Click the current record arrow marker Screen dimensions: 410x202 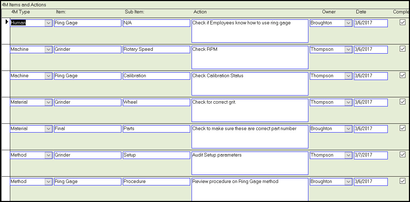pos(7,22)
